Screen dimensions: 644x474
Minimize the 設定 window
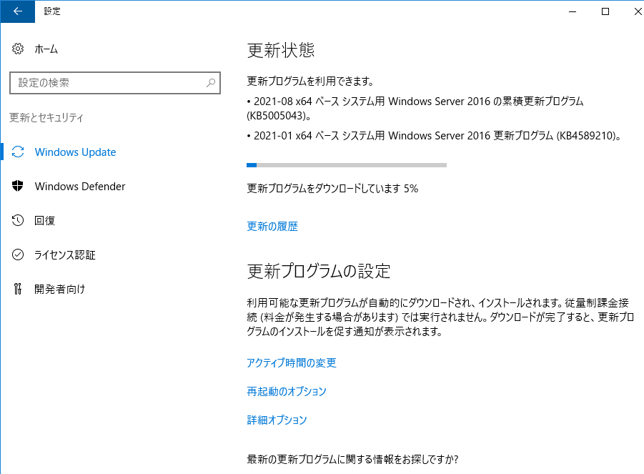(x=573, y=11)
